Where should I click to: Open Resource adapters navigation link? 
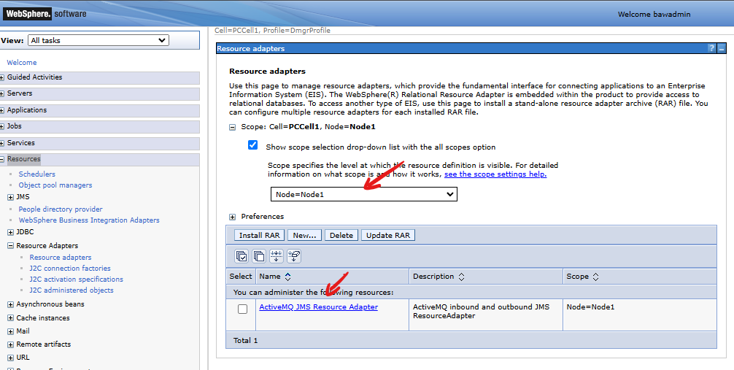[x=61, y=257]
